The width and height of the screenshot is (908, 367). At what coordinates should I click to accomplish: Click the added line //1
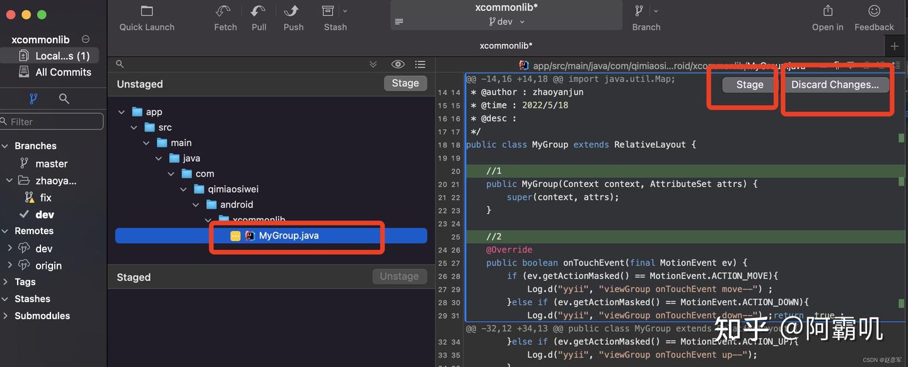494,171
